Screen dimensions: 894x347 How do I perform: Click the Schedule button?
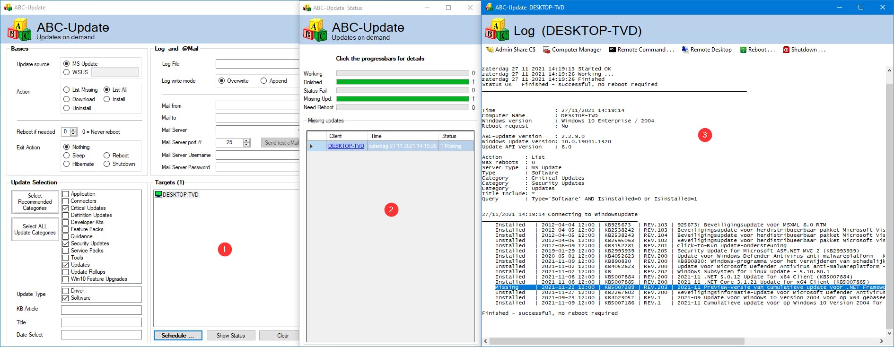coord(178,336)
